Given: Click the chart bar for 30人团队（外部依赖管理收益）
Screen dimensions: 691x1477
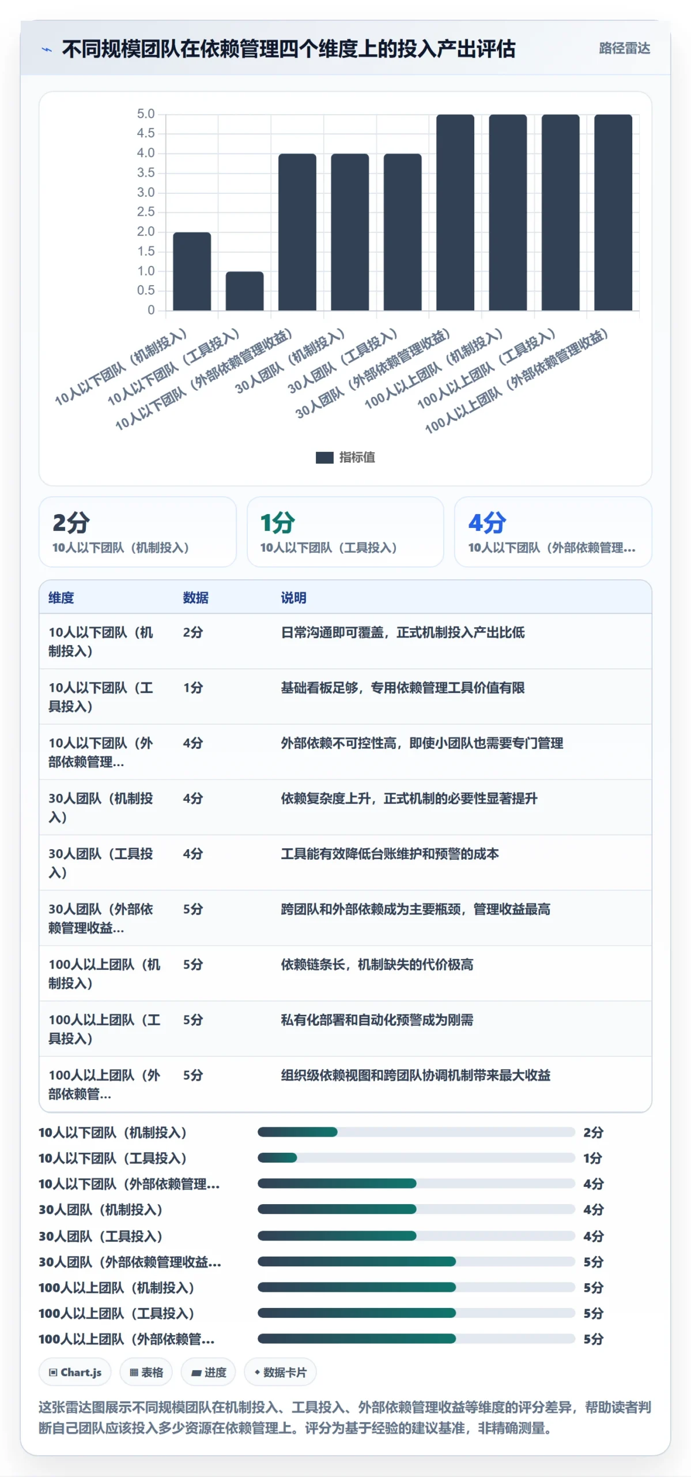Looking at the screenshot, I should 455,212.
